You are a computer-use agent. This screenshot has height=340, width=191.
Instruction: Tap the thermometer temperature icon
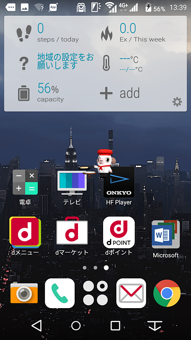(x=106, y=62)
